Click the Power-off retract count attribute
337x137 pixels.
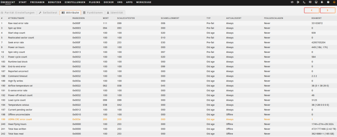pos(20,95)
